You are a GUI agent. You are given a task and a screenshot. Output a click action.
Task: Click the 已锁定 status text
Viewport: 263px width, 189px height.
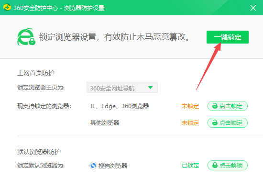190,166
